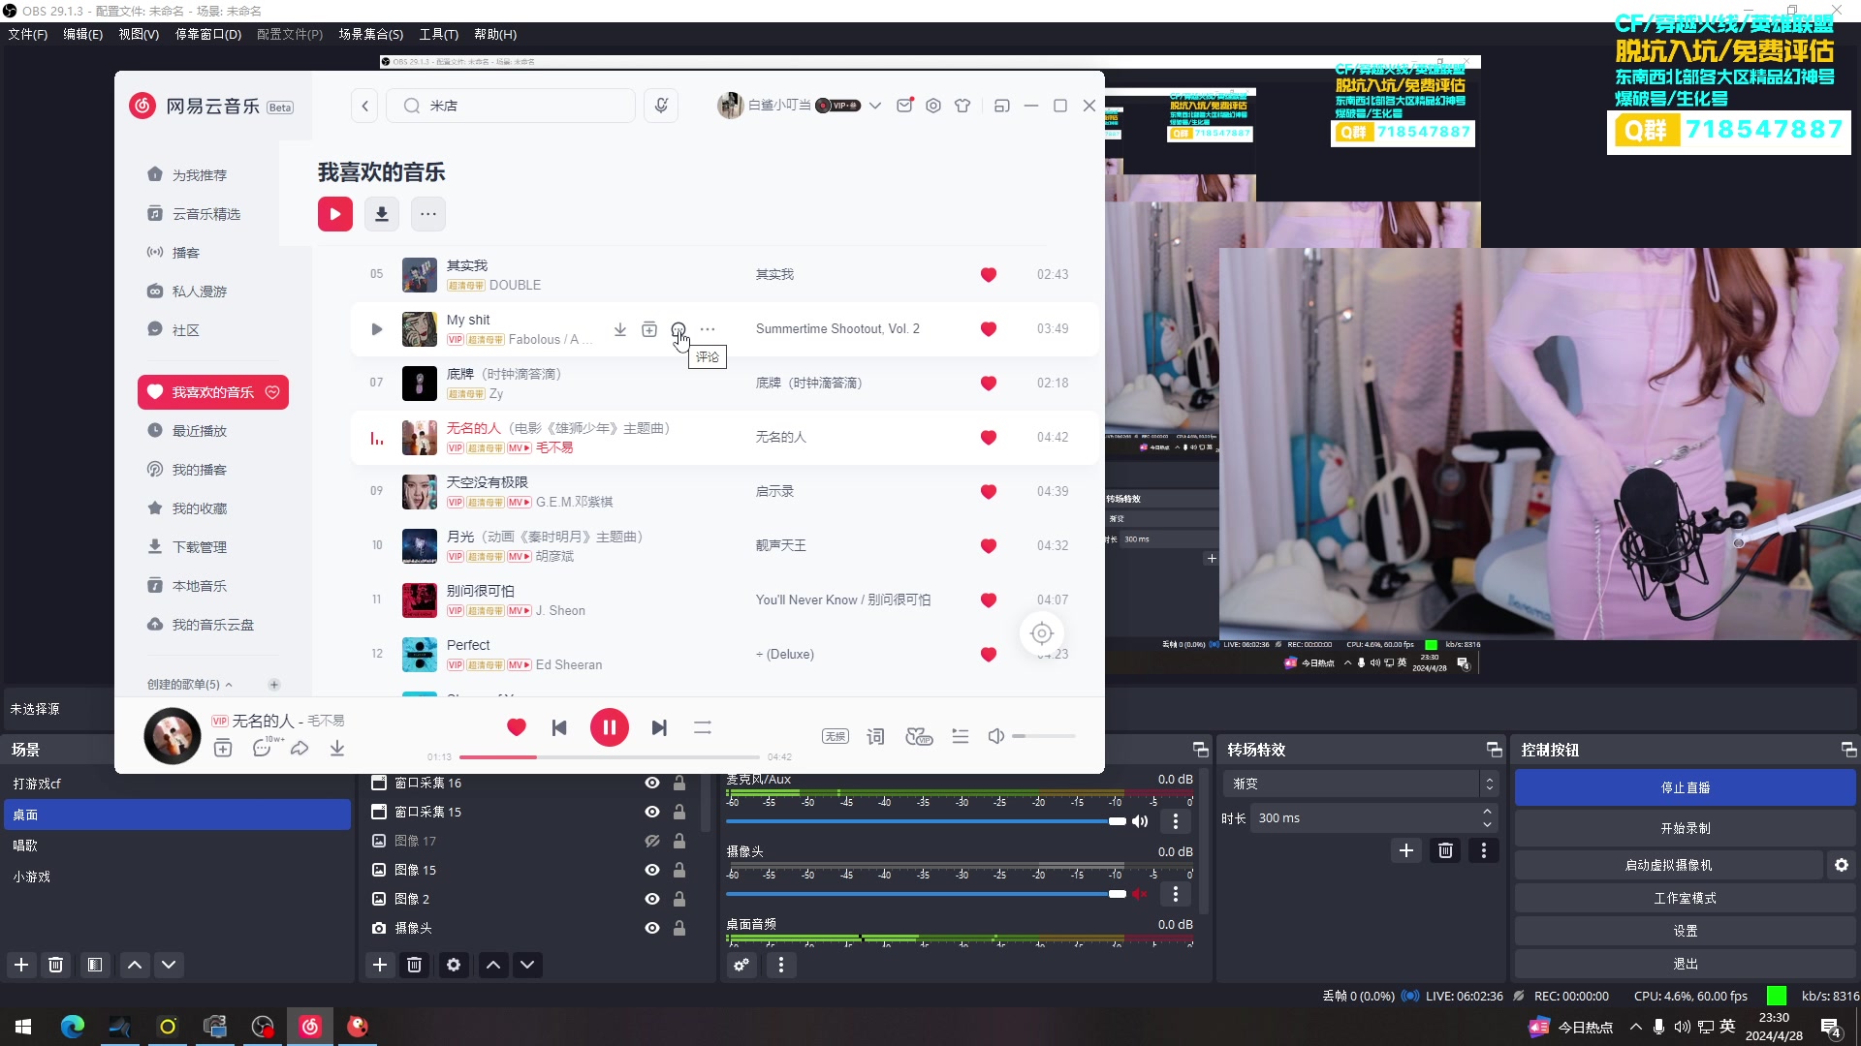Open the play queue list icon
This screenshot has height=1046, width=1861.
click(961, 736)
